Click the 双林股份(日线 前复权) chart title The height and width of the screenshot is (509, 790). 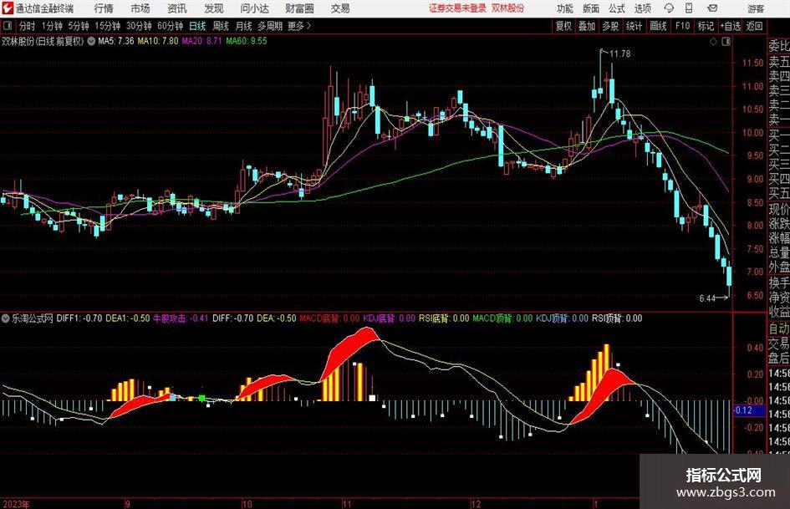click(43, 41)
